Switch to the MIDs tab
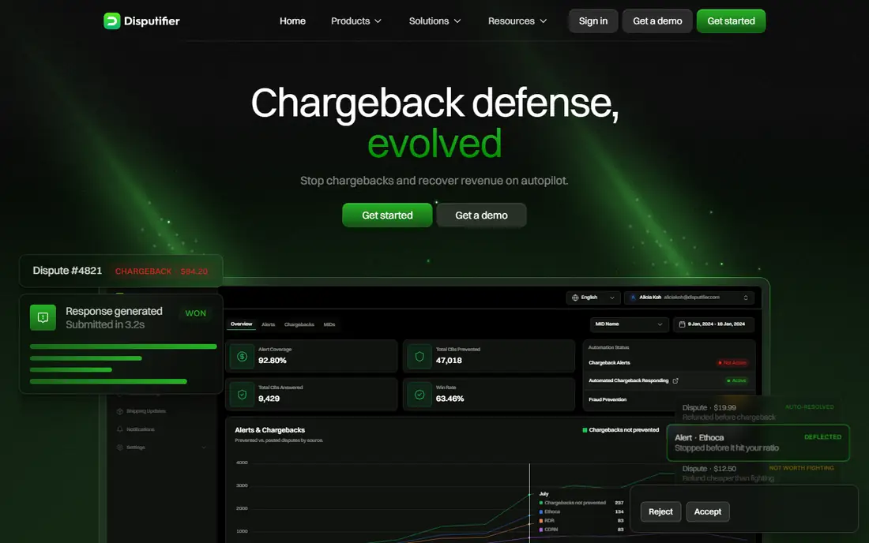 click(329, 325)
